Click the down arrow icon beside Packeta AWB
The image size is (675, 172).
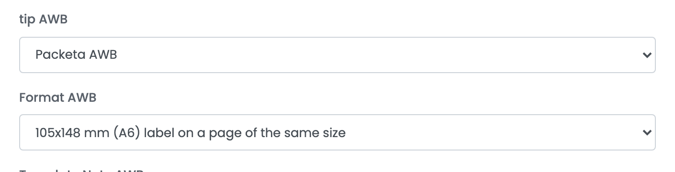click(x=647, y=55)
